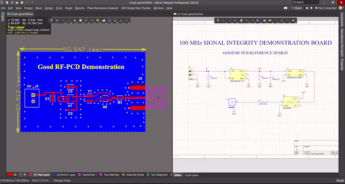Open a document with the folder icon
The height and width of the screenshot is (184, 345).
[x=17, y=2]
